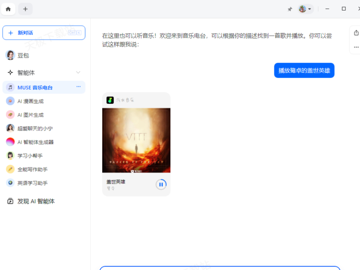Click the 英语学习助手 globe icon
This screenshot has height=270, width=360.
tap(10, 183)
